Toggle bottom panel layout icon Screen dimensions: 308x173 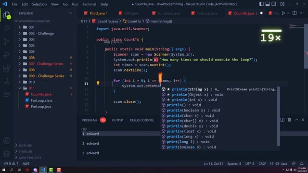pyautogui.click(x=268, y=4)
